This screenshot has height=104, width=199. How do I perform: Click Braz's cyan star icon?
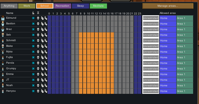click(x=33, y=29)
